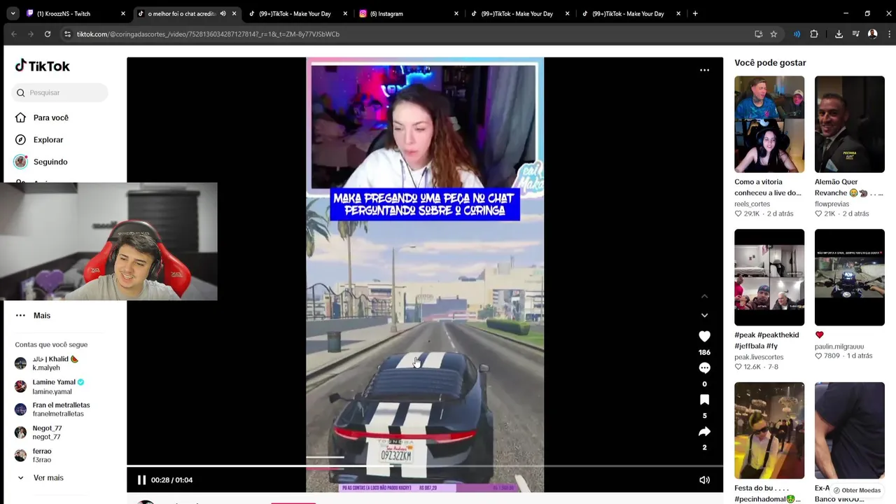
Task: Click reels_cortes author name
Action: click(752, 204)
